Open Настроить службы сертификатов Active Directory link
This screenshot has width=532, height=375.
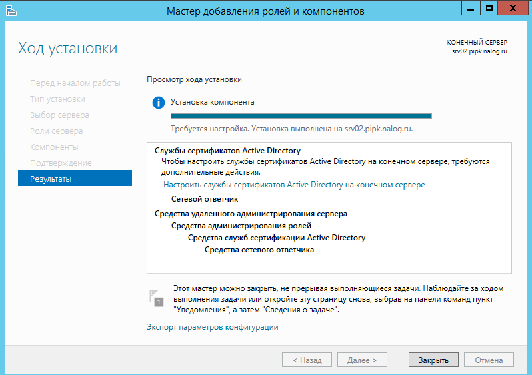[294, 185]
